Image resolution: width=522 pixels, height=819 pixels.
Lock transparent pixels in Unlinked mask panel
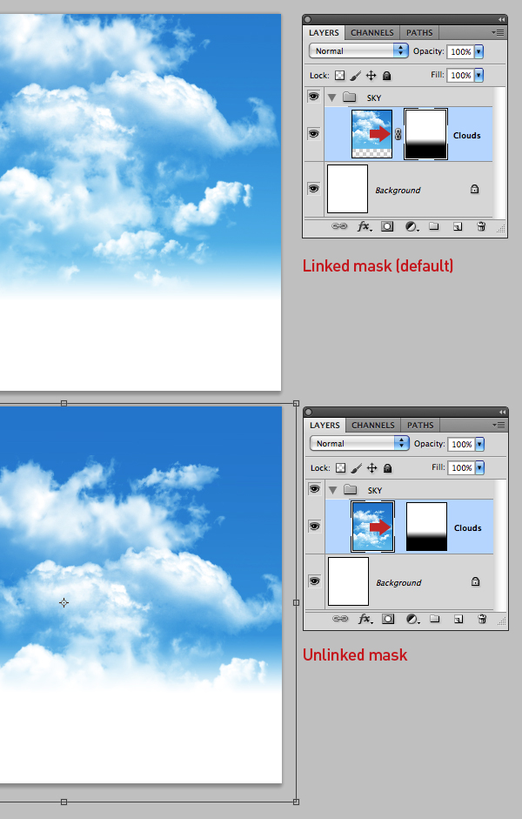(x=341, y=468)
